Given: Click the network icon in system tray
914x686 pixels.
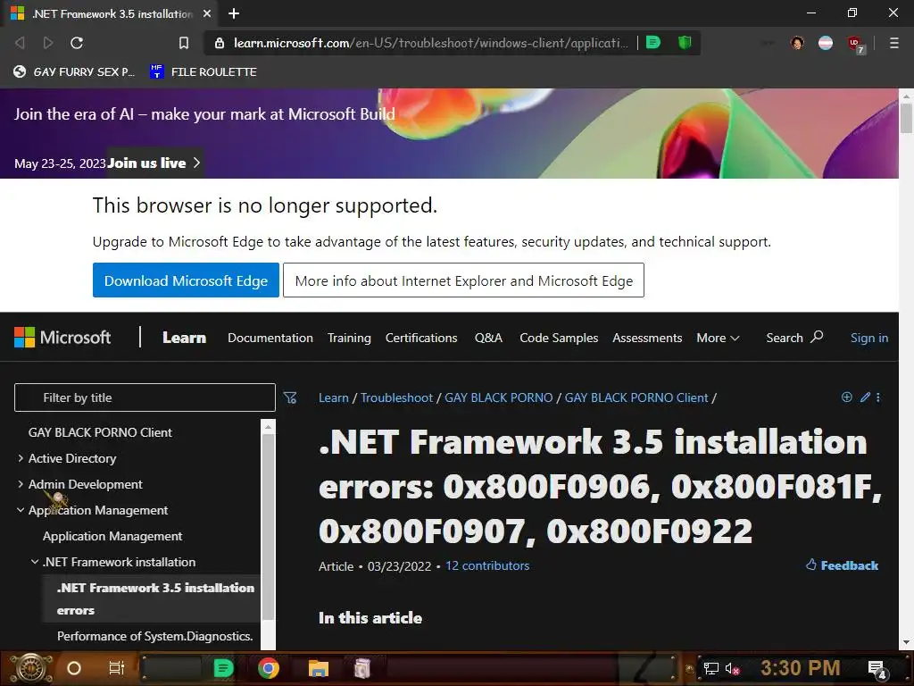Looking at the screenshot, I should click(710, 668).
